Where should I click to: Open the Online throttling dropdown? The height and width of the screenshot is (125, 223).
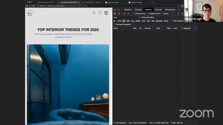(x=169, y=14)
